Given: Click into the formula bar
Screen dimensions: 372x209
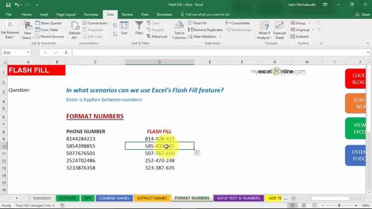Looking at the screenshot, I should [219, 52].
